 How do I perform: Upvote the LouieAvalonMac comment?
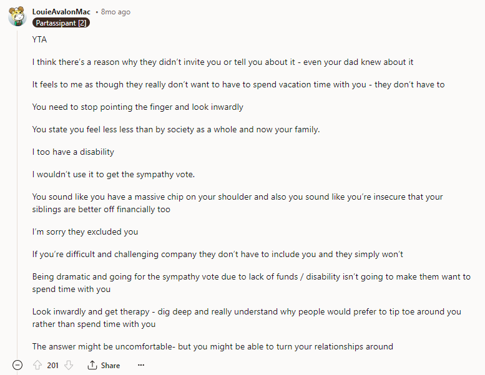click(x=37, y=365)
